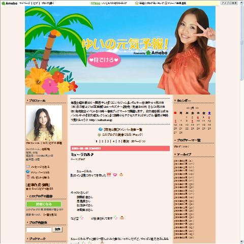Click 次ページ >> in the pagination

click(x=138, y=141)
